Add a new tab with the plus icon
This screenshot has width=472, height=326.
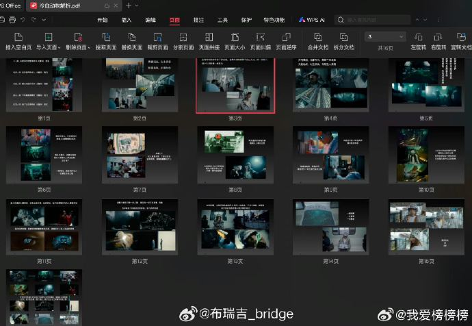(129, 5)
